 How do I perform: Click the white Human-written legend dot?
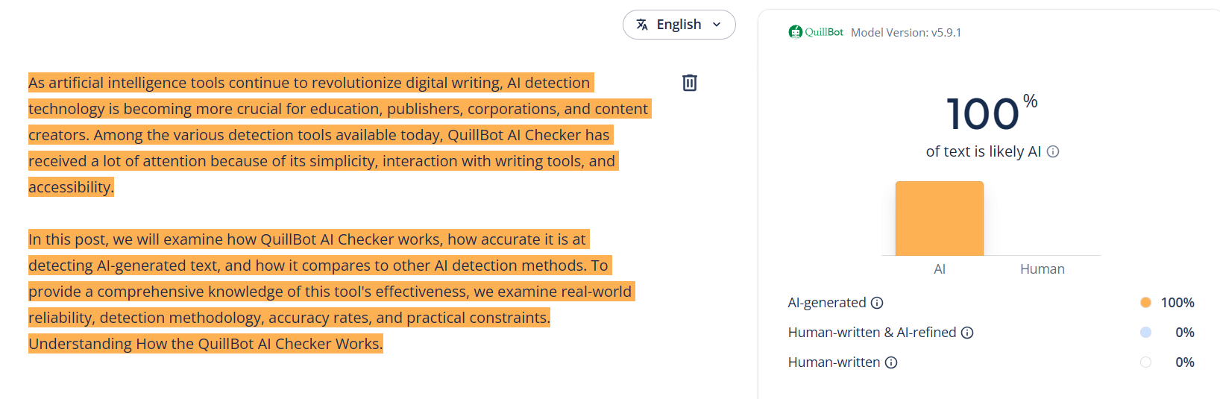tap(1145, 362)
